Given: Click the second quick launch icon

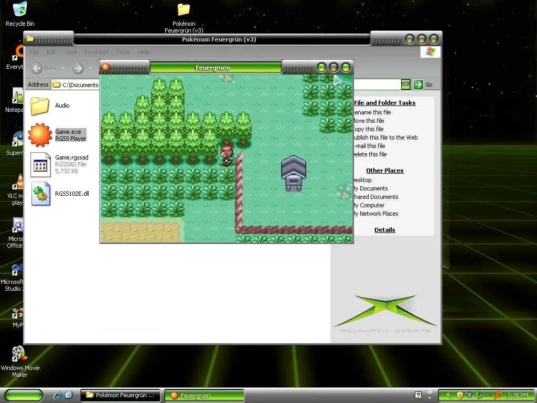Looking at the screenshot, I should point(69,395).
